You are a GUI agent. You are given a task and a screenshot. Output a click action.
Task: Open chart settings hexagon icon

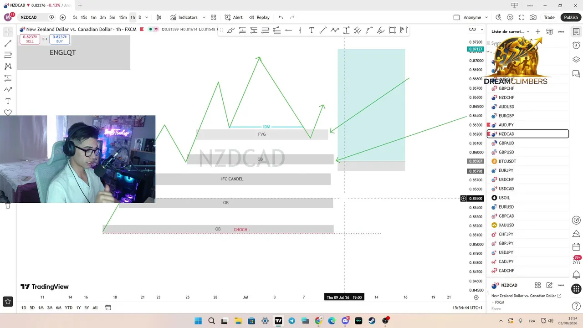[x=510, y=17]
